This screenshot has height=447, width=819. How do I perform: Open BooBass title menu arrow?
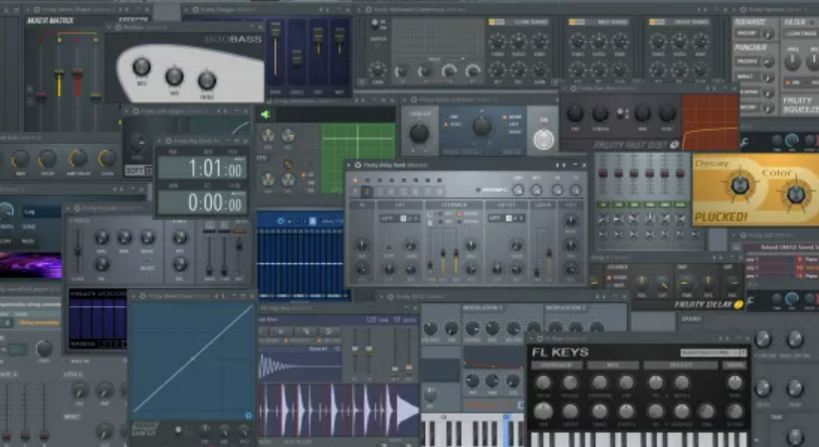click(x=110, y=27)
